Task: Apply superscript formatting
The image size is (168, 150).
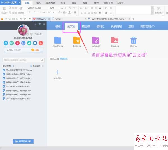Action: (x=49, y=13)
